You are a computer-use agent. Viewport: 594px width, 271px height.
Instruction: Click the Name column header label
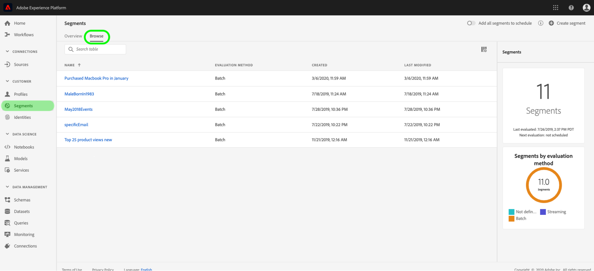(x=69, y=65)
